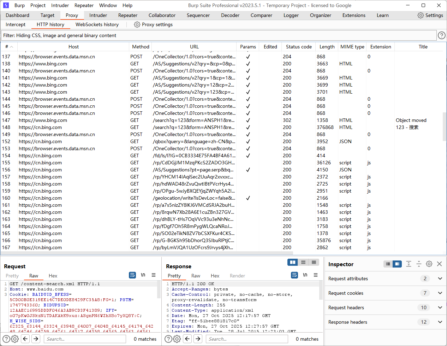Open the Settings gear at top right
The width and height of the screenshot is (447, 346).
point(421,15)
